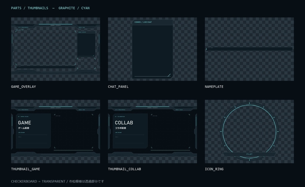Click the THUMBNAIL_GAME caption label
Viewport: 305px width, 187px height.
[x=26, y=169]
